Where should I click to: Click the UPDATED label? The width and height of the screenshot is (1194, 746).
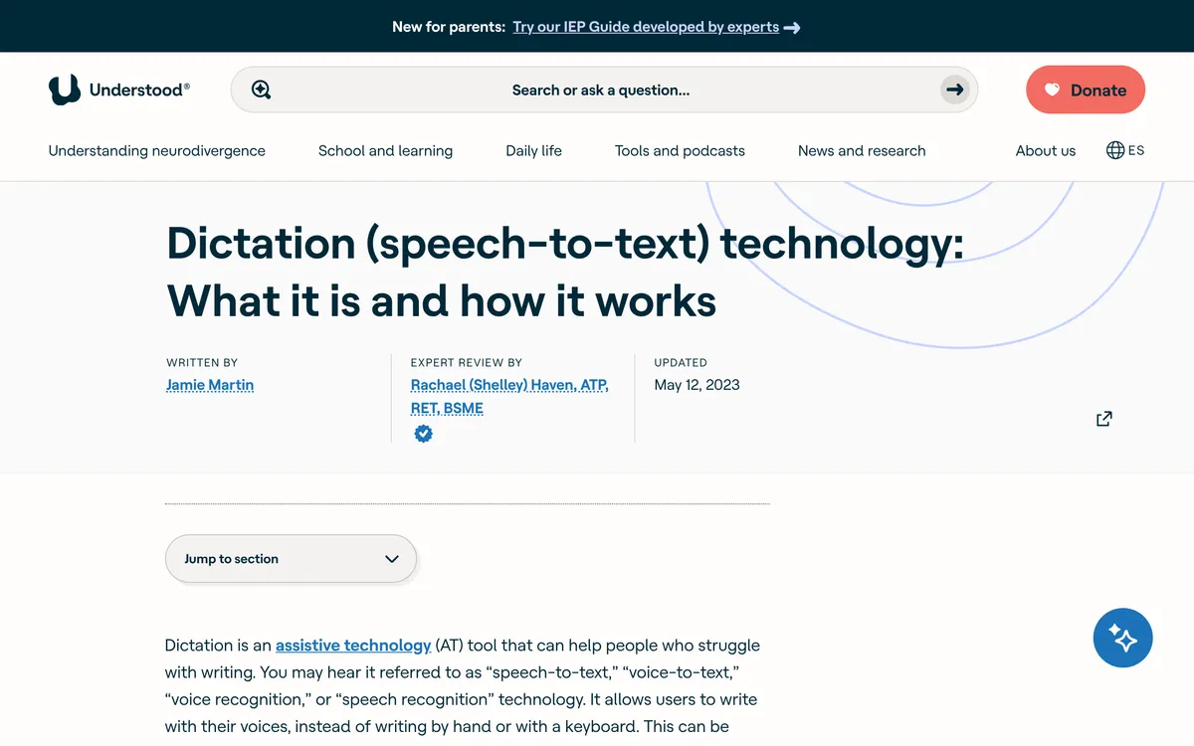681,362
